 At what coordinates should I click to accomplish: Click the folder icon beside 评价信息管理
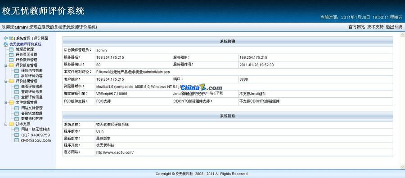(x=11, y=65)
